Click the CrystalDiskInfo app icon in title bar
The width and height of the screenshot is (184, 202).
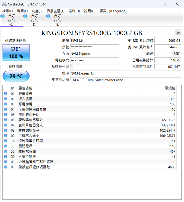4,4
